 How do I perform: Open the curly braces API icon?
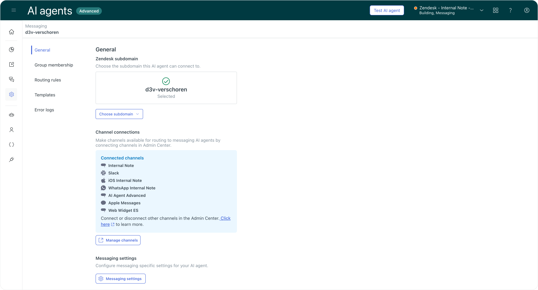pyautogui.click(x=12, y=145)
